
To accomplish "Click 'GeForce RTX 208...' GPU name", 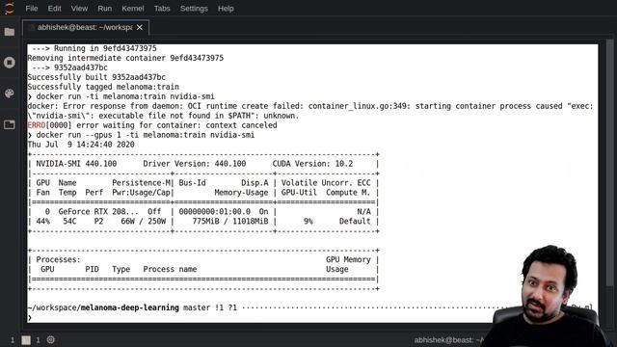I will (98, 212).
